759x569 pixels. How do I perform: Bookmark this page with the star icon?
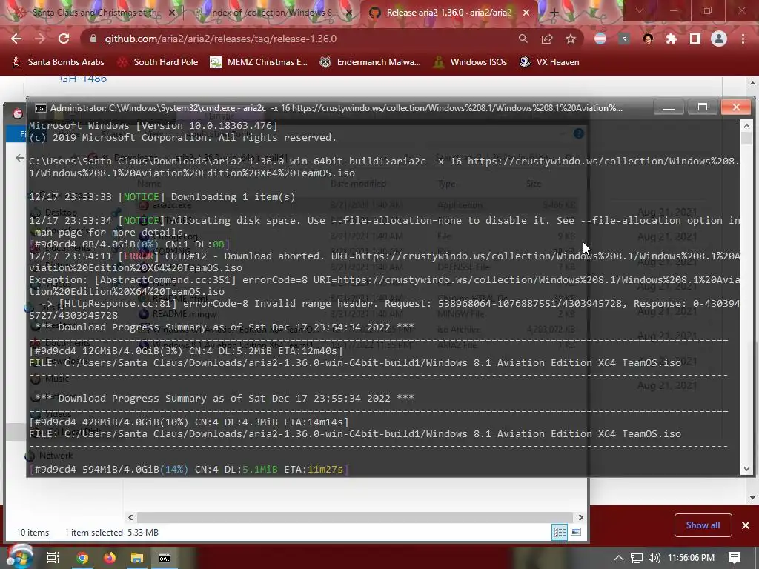tap(571, 39)
